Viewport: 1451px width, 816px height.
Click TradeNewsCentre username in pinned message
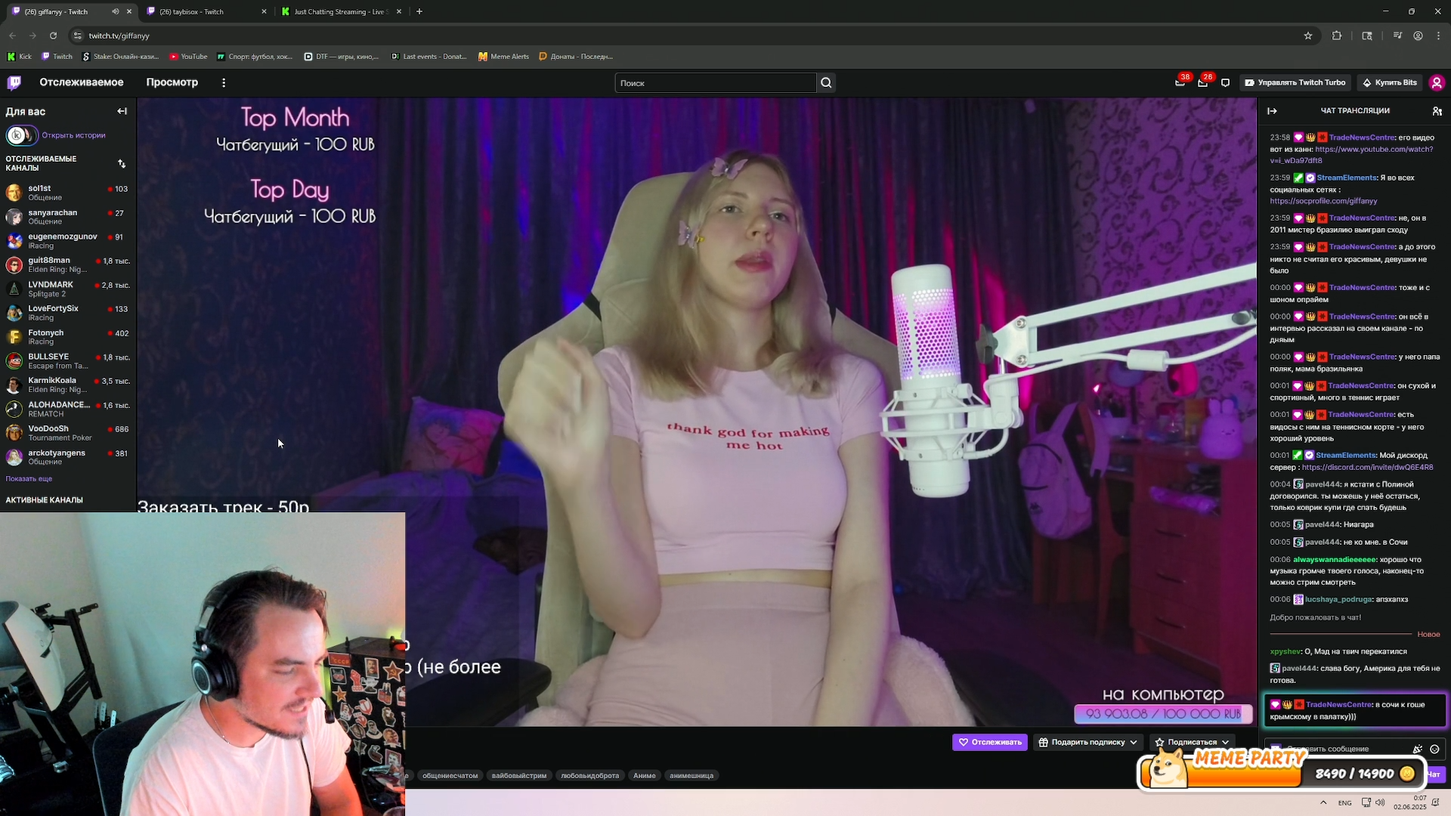[x=1338, y=704]
